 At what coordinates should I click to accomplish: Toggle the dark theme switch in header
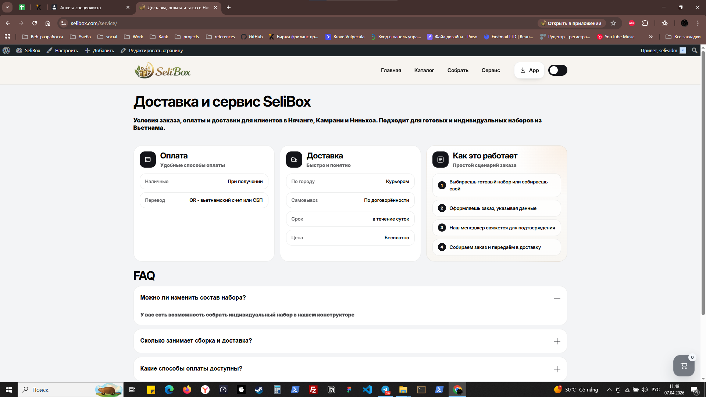(x=557, y=70)
